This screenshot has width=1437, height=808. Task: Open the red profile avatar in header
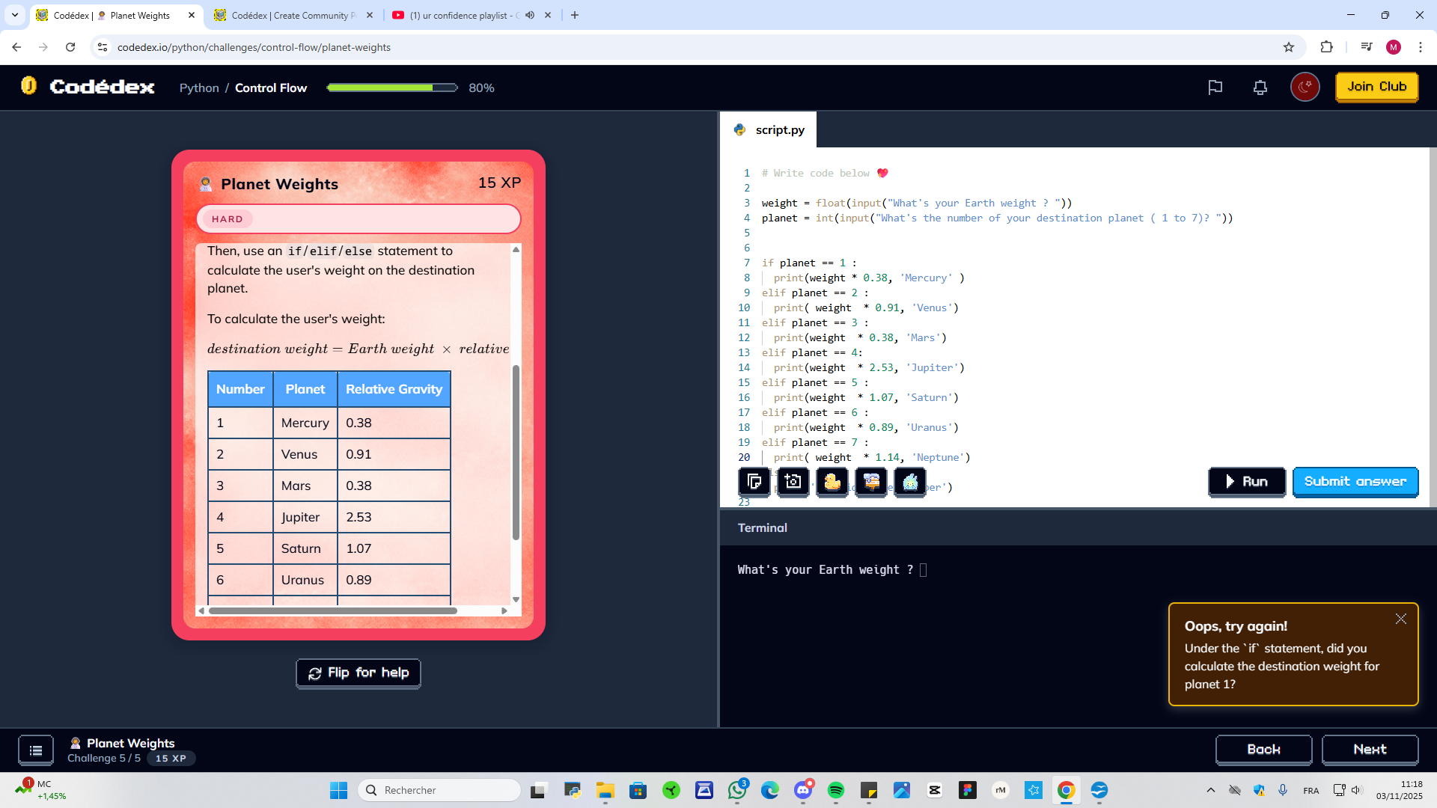point(1305,88)
